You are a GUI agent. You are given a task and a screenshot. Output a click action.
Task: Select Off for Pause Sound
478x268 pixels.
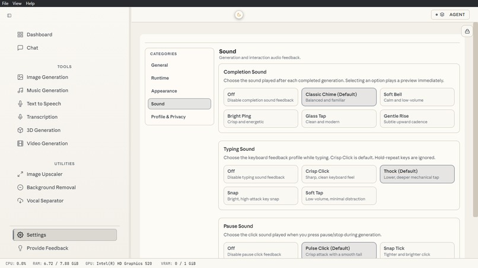tap(260, 250)
